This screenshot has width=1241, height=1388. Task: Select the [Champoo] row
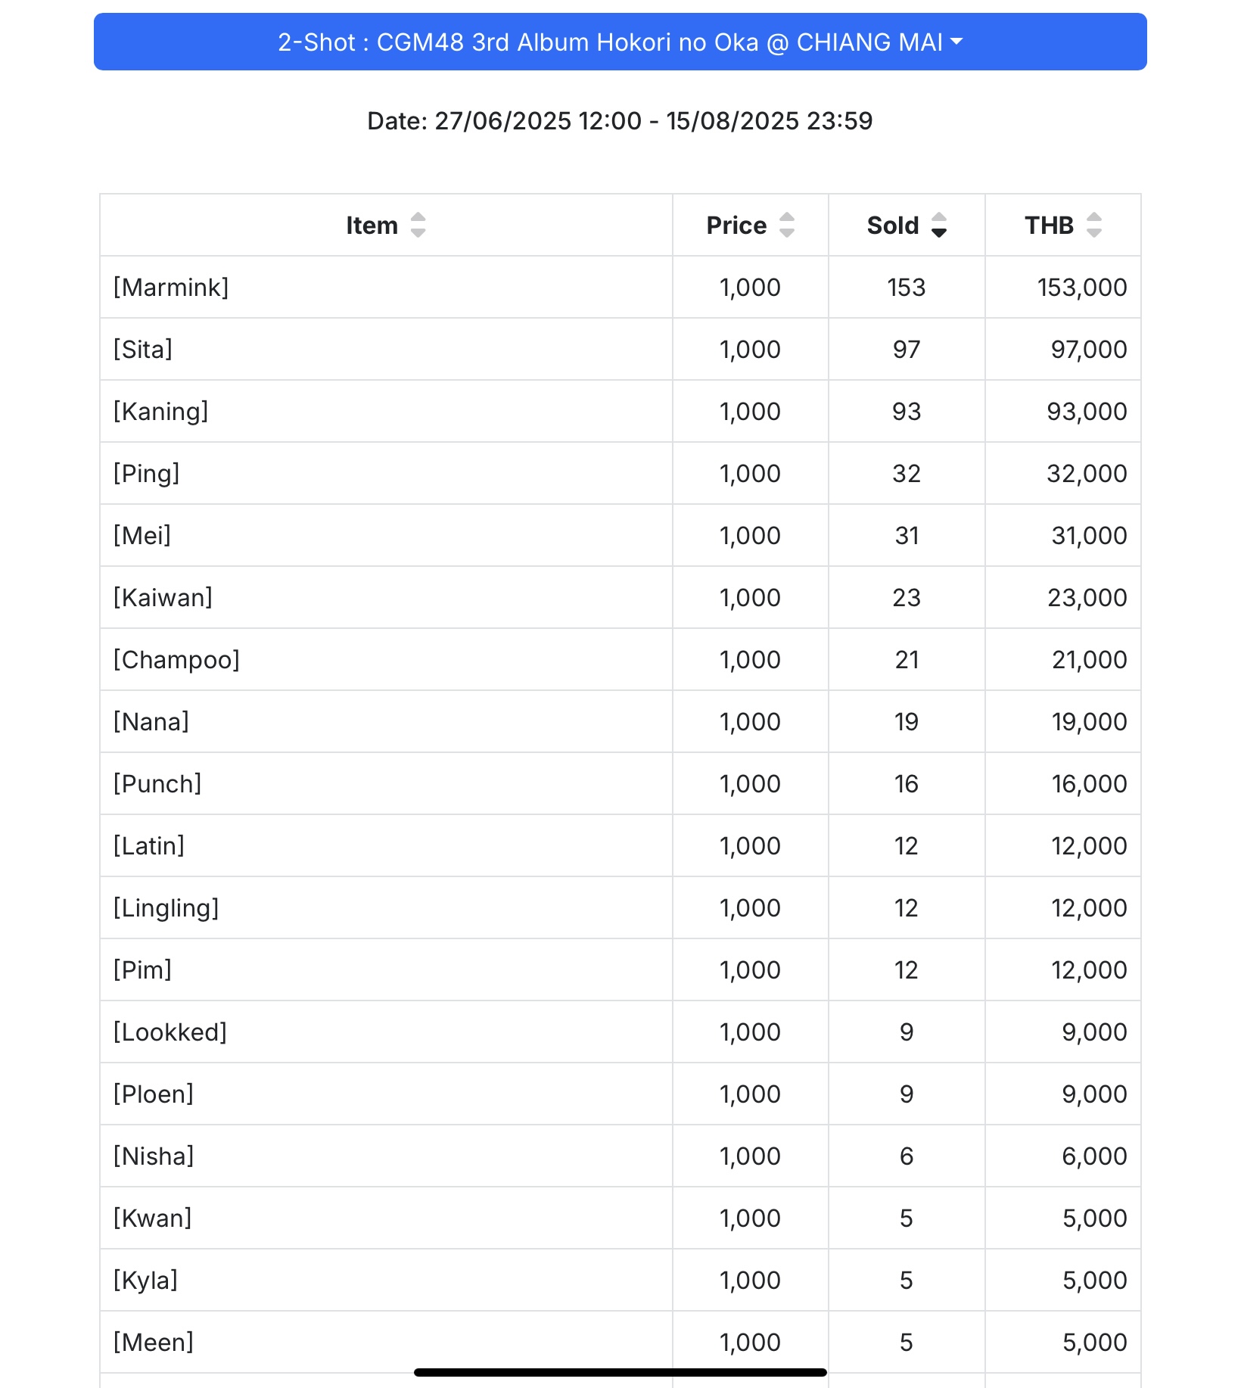point(620,660)
